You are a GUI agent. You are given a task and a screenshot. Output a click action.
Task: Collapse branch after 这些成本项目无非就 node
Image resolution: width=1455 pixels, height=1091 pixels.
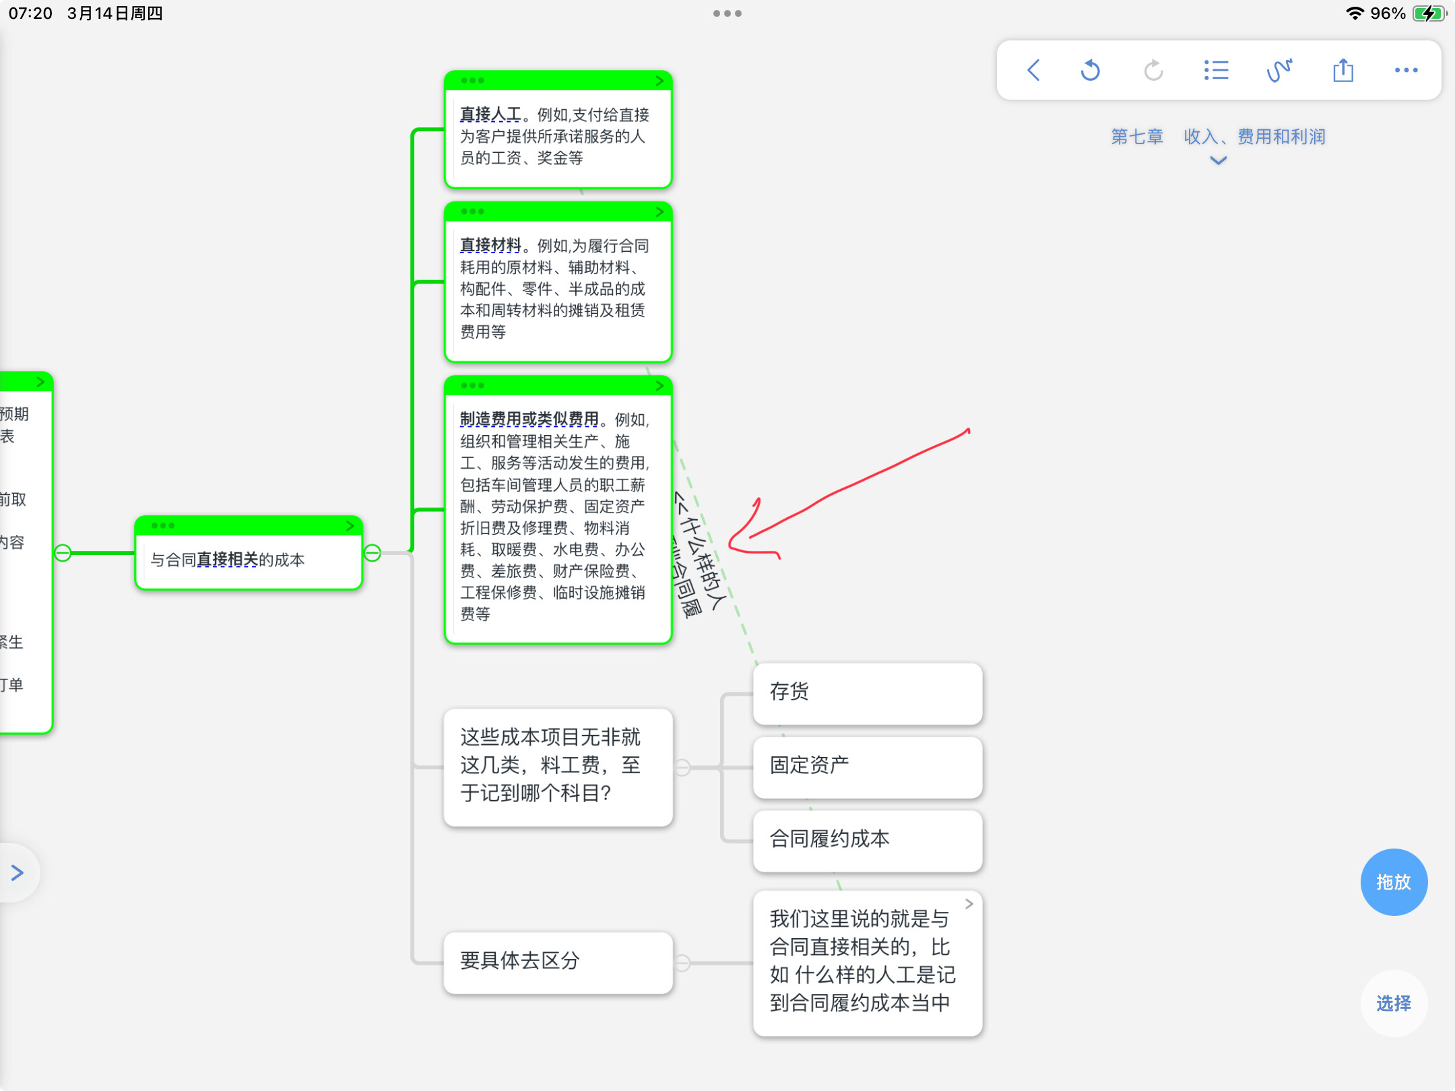682,768
